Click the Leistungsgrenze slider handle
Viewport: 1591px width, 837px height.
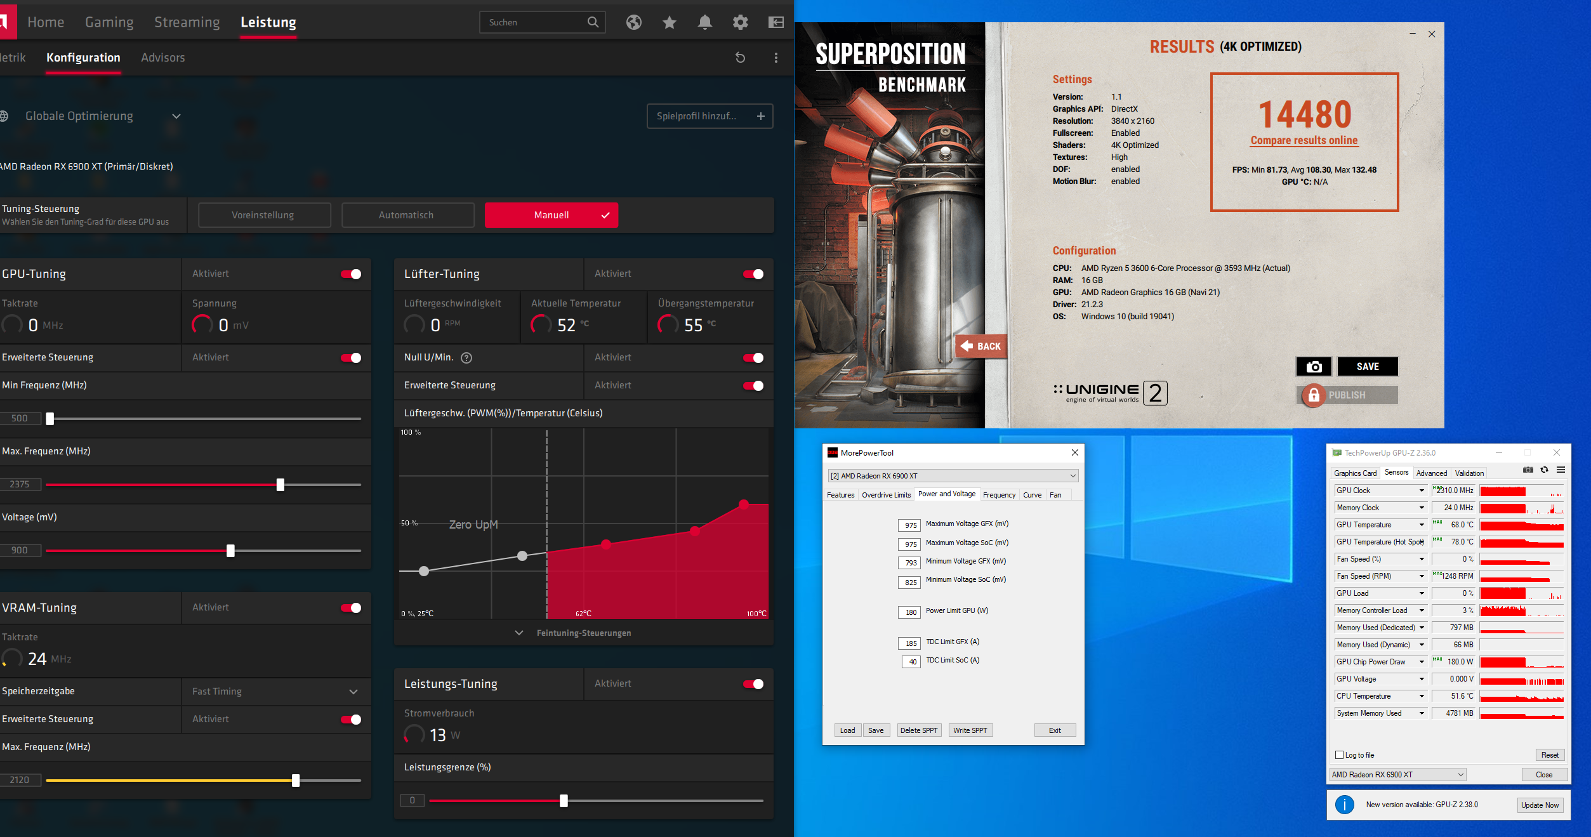[x=564, y=800]
